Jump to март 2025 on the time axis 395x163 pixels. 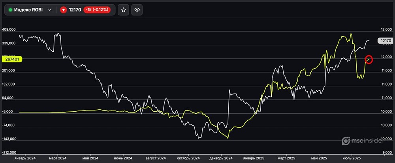tap(287, 158)
